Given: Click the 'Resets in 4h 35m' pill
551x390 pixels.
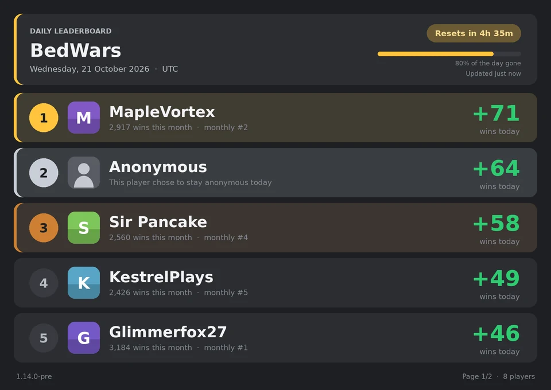Looking at the screenshot, I should click(474, 33).
